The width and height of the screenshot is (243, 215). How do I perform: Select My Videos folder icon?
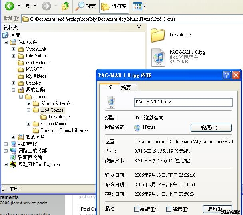(21, 76)
